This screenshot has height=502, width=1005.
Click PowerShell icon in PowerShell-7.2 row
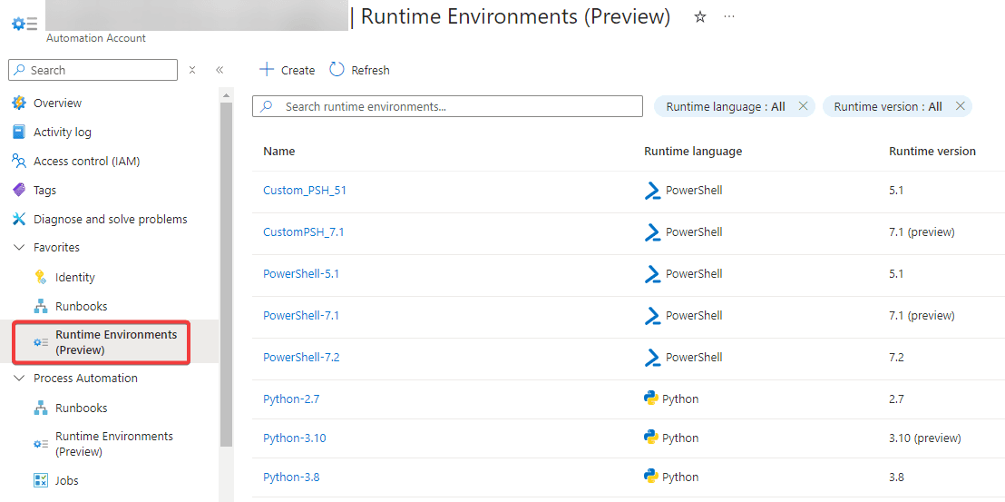pos(652,357)
